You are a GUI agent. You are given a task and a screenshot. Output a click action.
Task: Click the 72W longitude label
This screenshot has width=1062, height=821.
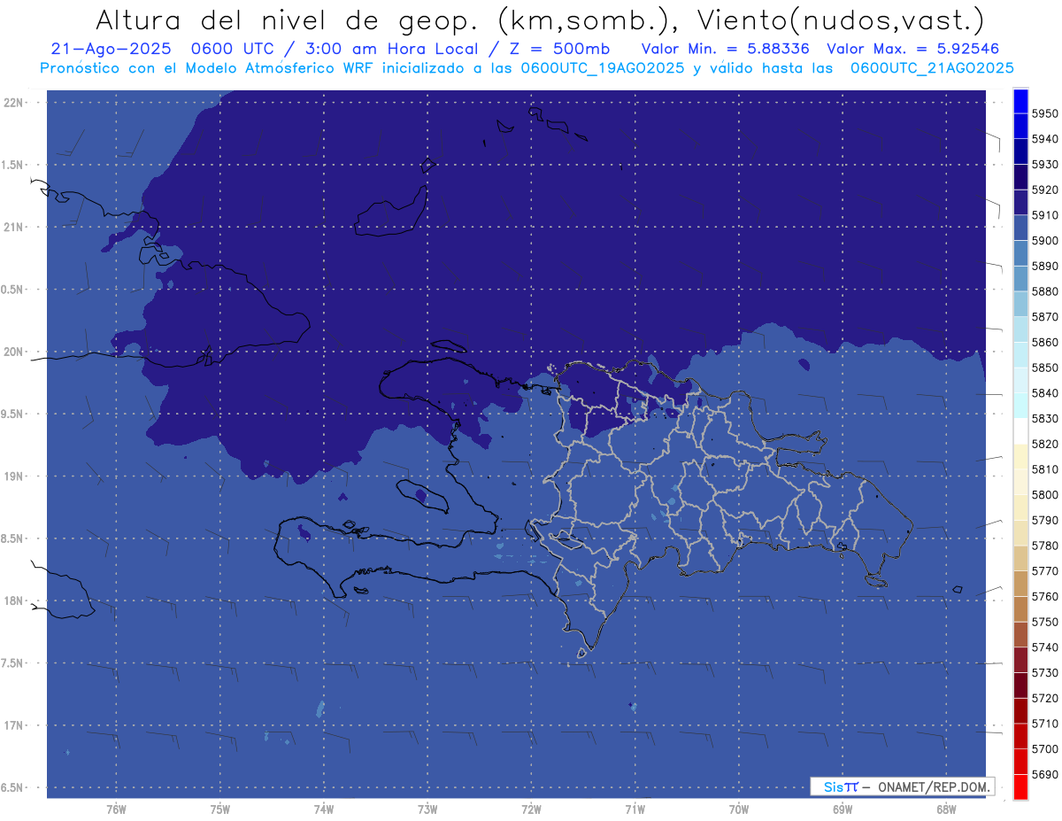pos(531,809)
